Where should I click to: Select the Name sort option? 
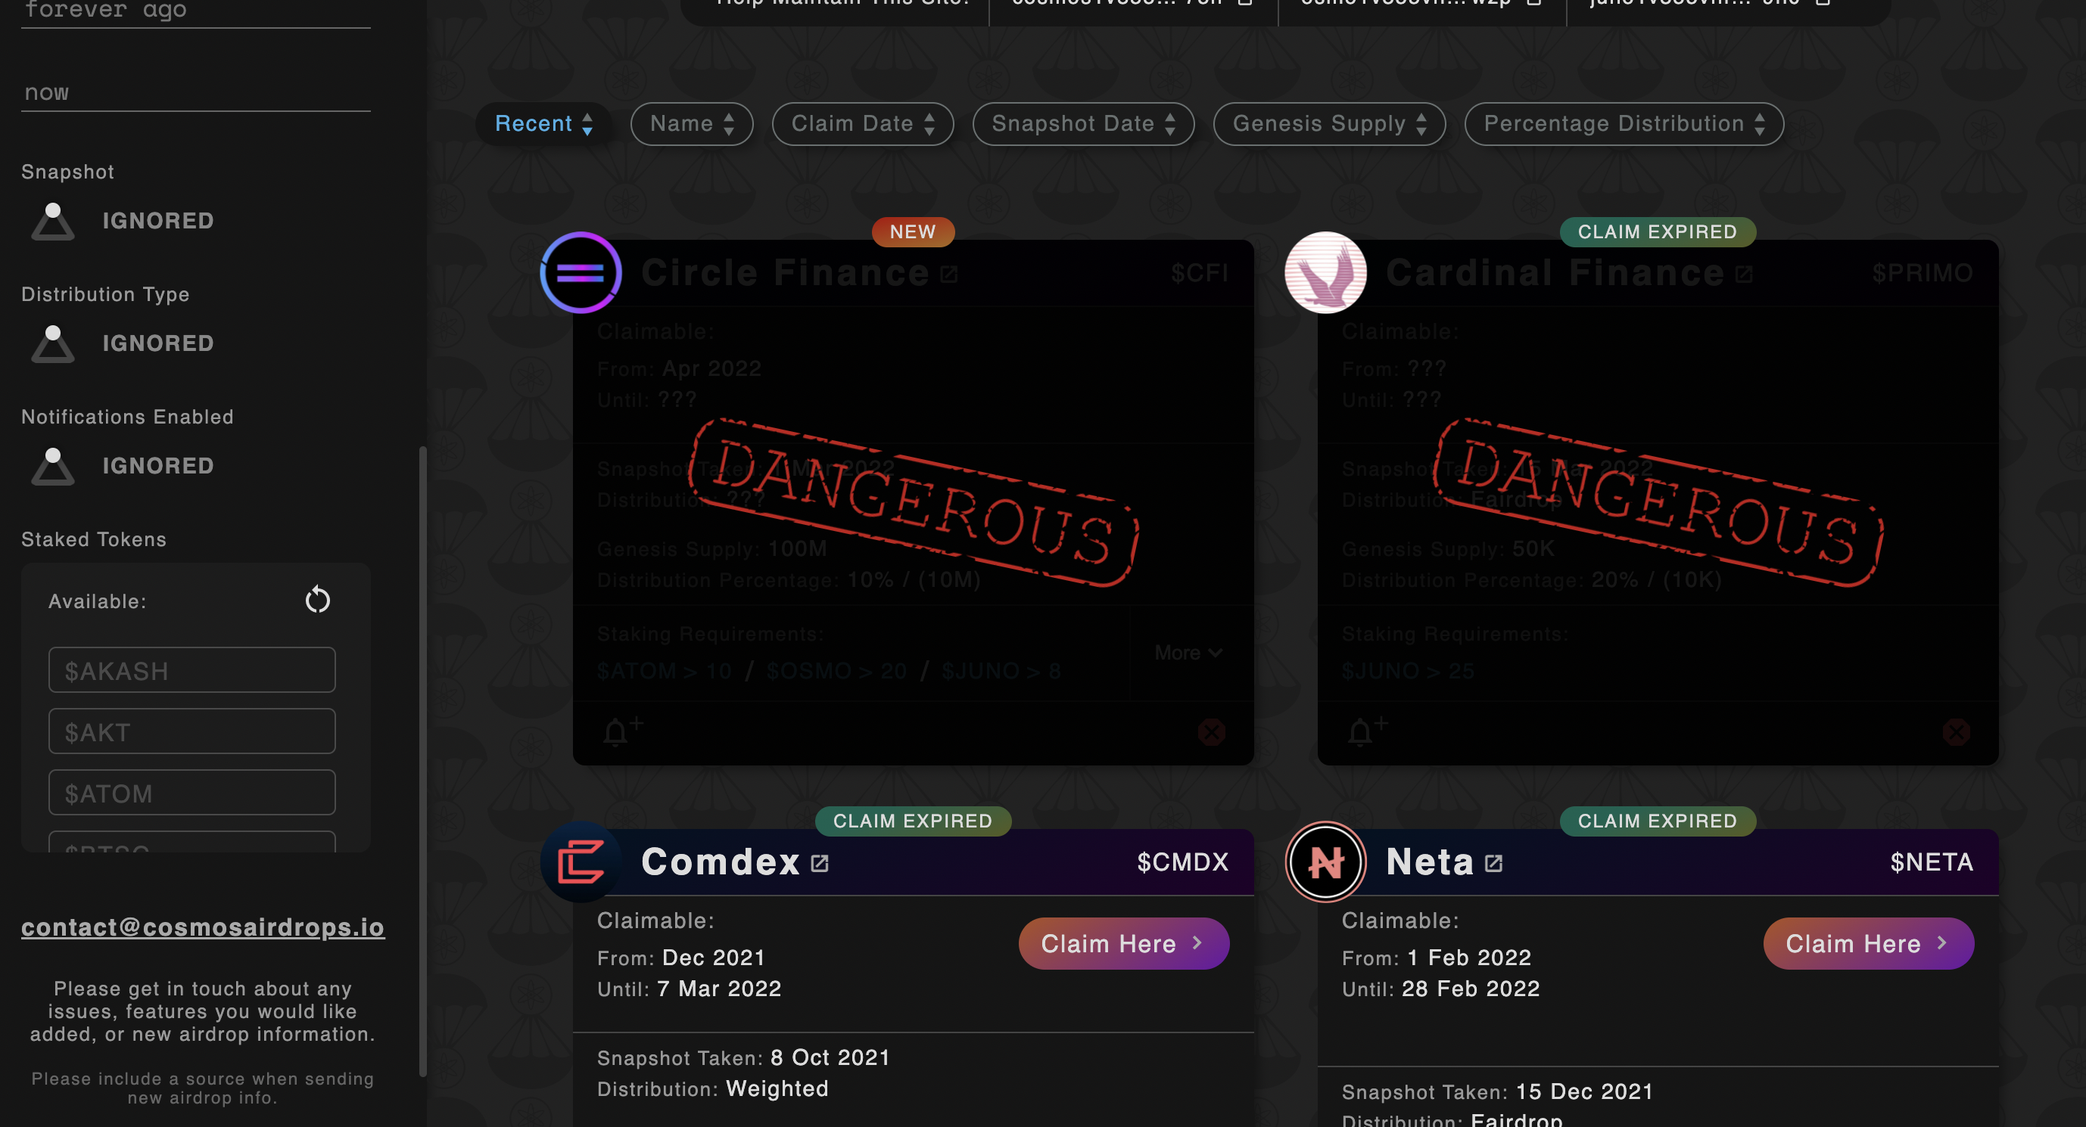(x=692, y=124)
